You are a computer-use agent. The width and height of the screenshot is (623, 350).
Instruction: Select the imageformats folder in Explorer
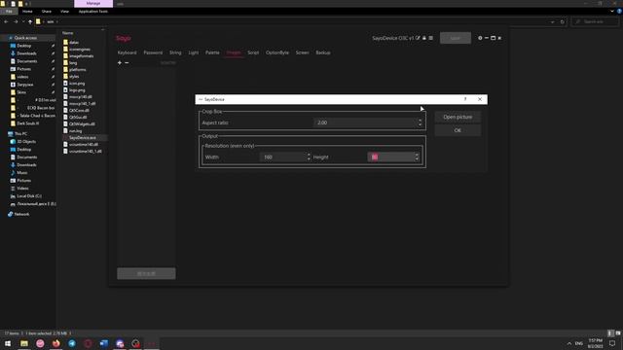pyautogui.click(x=81, y=56)
